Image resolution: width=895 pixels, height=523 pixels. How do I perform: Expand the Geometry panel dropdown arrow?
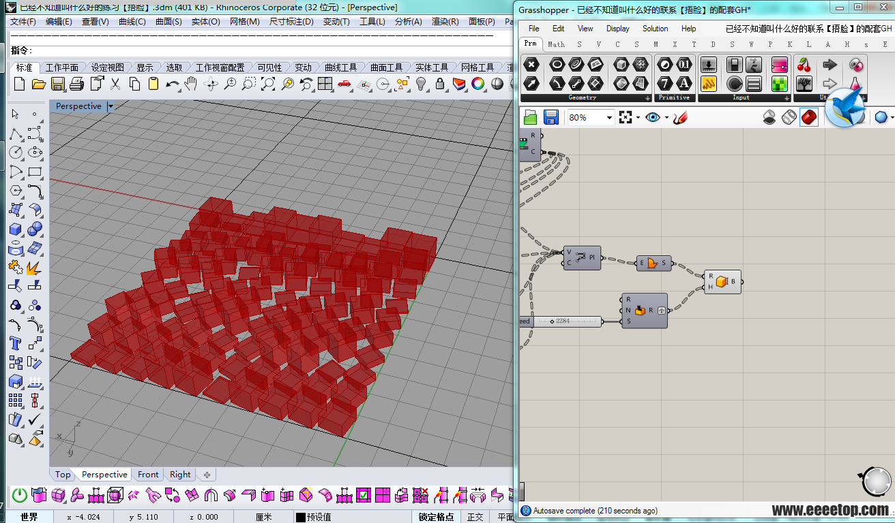point(647,98)
